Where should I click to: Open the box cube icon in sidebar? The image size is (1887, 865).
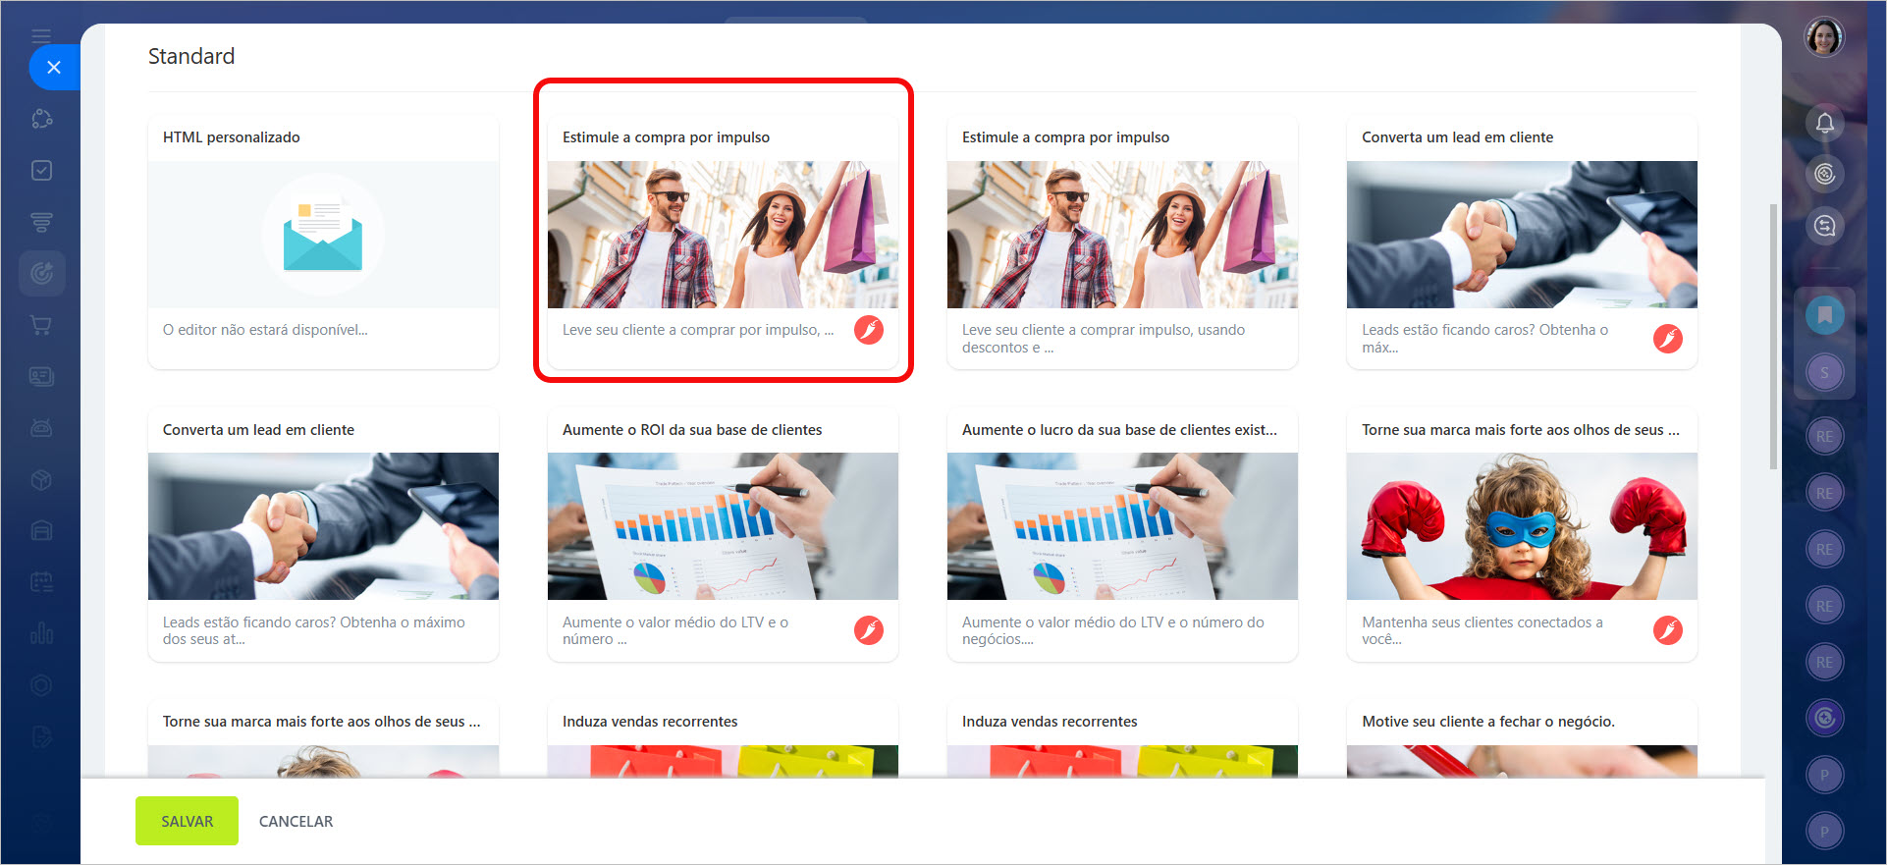coord(41,479)
